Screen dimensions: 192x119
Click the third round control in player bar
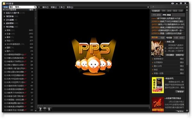[x=49, y=108]
